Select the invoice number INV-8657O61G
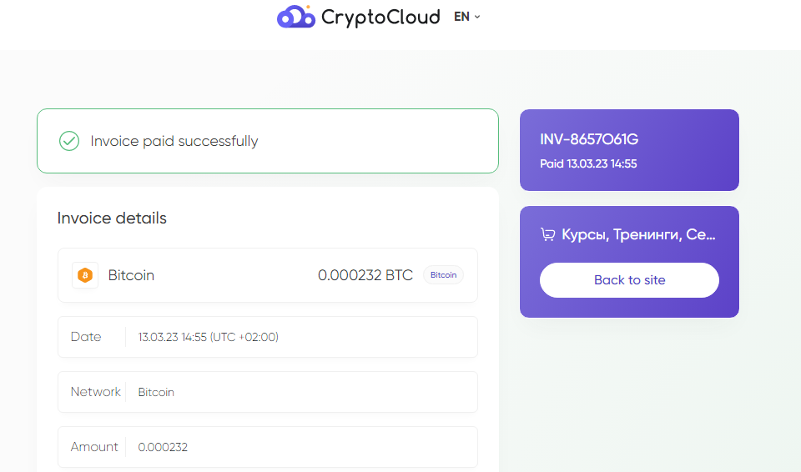This screenshot has height=472, width=801. tap(589, 139)
